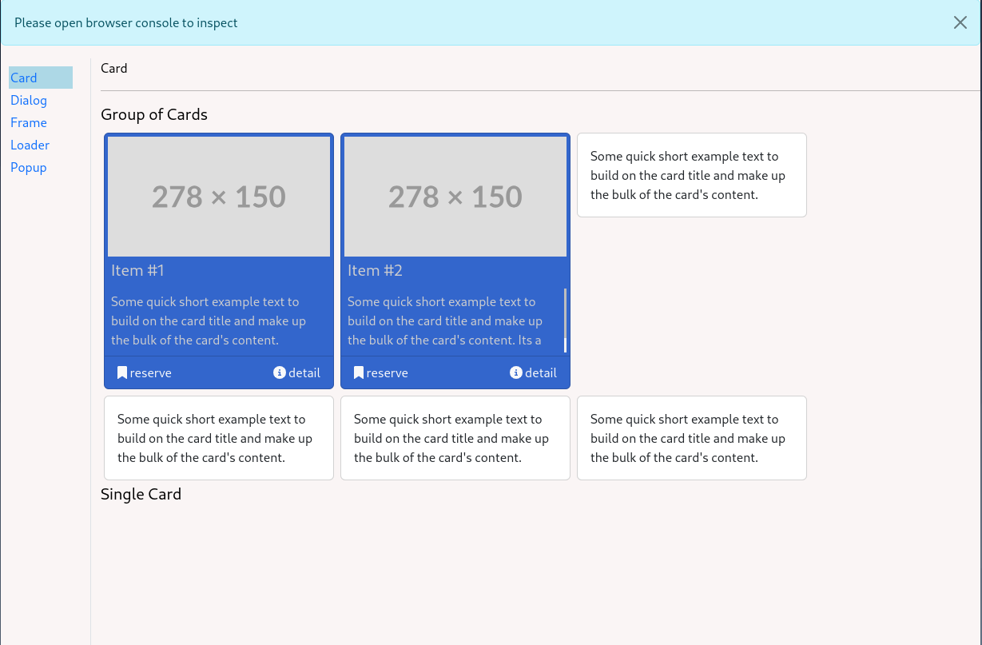Select the white text card below Item #2
This screenshot has height=645, width=982.
[455, 438]
